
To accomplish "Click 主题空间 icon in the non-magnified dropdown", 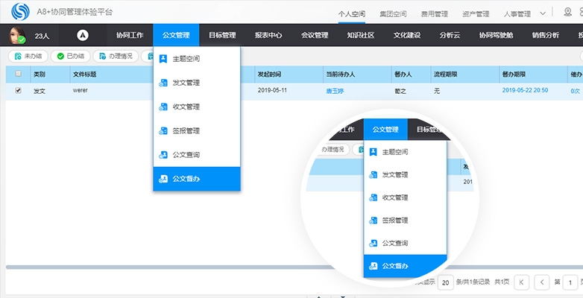I will [163, 59].
